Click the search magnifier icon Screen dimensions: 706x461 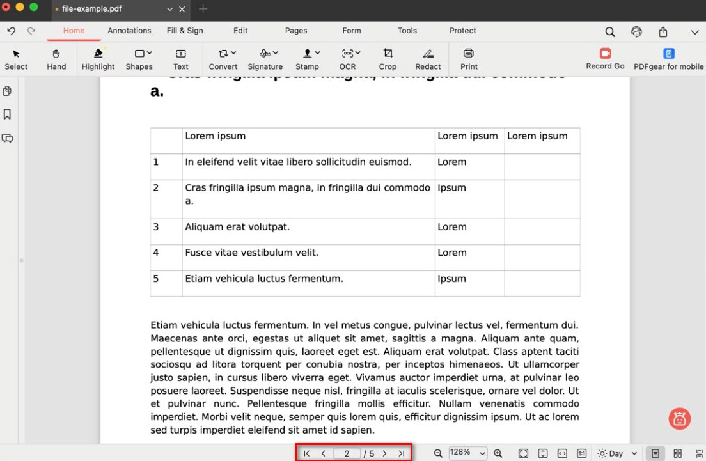coord(610,32)
